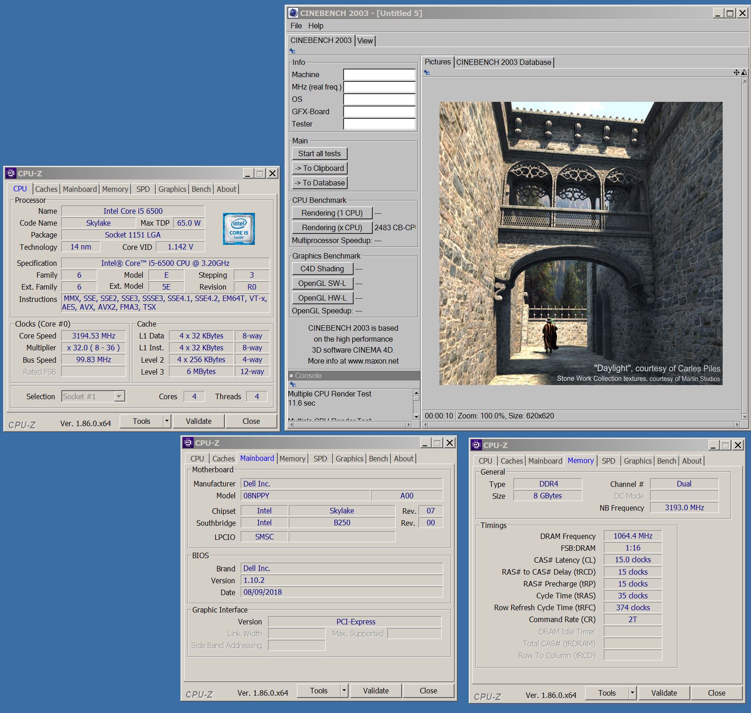Click the CPU-Z chip icon in Memory window title
Image resolution: width=751 pixels, height=713 pixels.
(x=476, y=445)
